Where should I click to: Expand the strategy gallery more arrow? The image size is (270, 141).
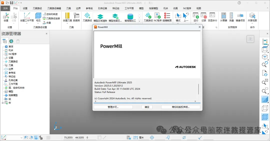[139, 21]
